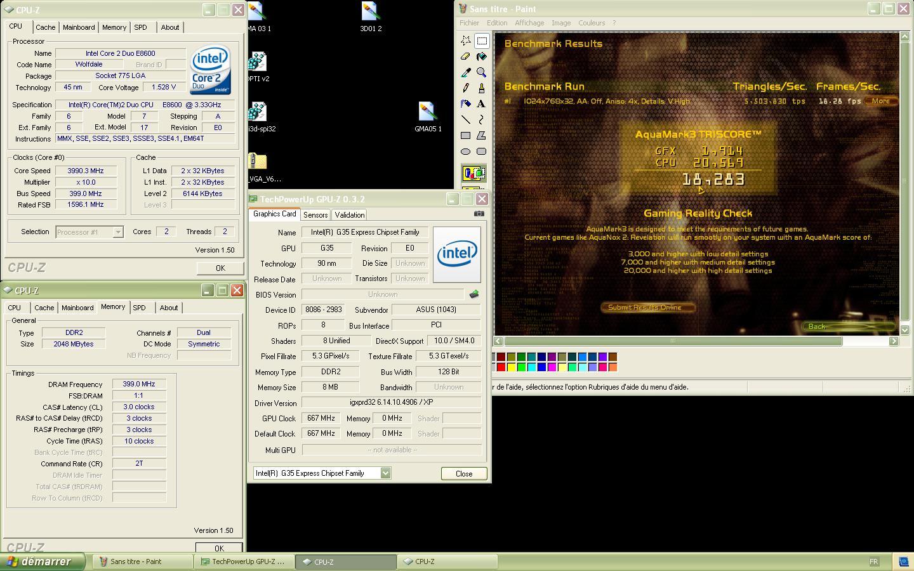Image resolution: width=914 pixels, height=571 pixels.
Task: Open the GPU-Z adapter selection dropdown
Action: (385, 473)
